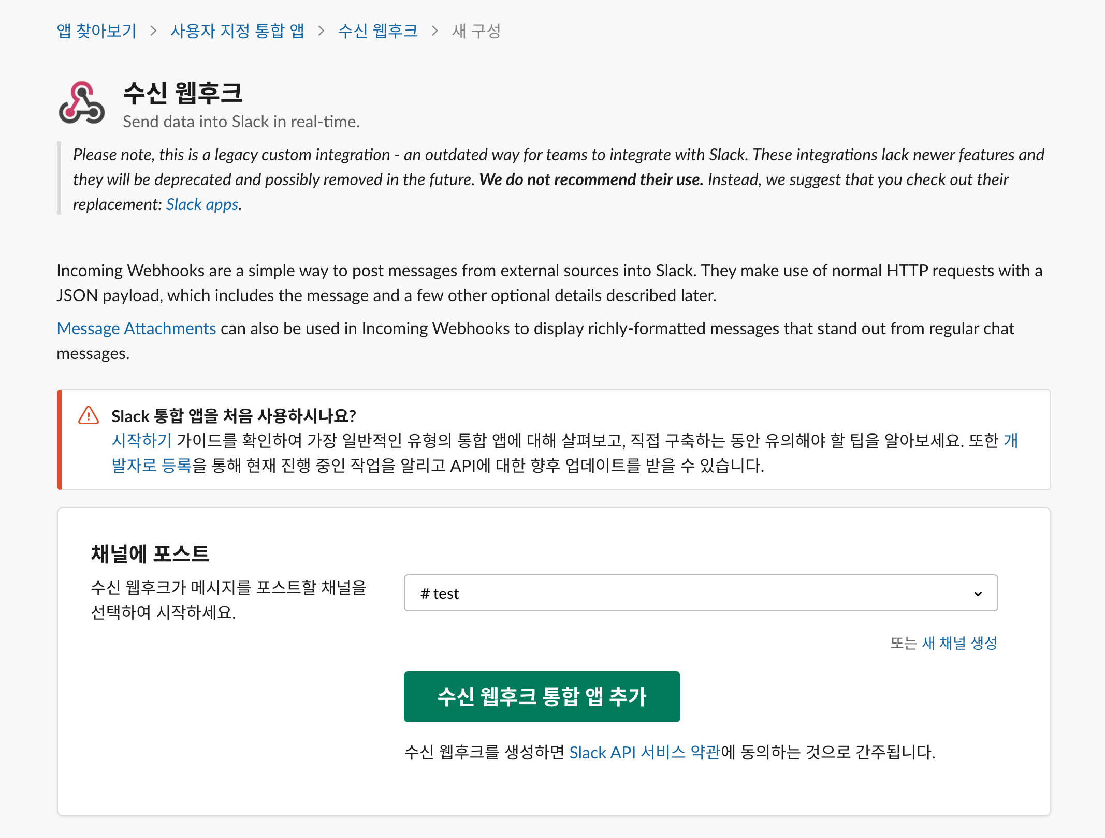Open the # test channel dropdown
Image resolution: width=1105 pixels, height=838 pixels.
pyautogui.click(x=700, y=593)
